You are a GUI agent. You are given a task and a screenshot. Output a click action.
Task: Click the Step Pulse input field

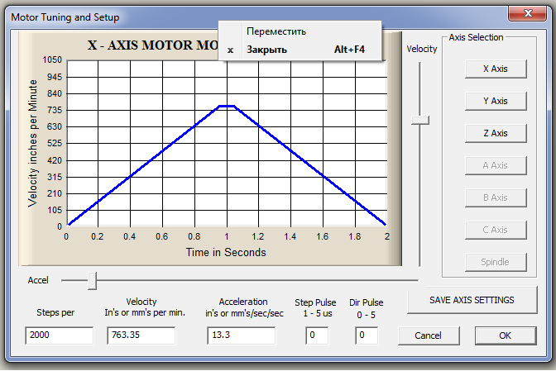317,335
